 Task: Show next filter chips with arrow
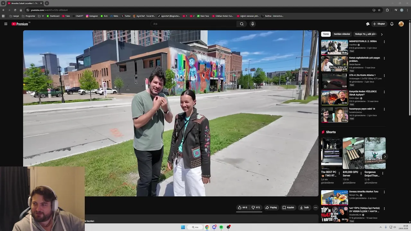tap(382, 34)
